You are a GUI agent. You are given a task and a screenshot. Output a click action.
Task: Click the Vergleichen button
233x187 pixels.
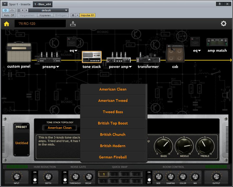[x=27, y=15]
